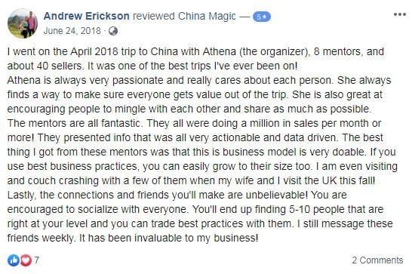
Task: Open the China Magic page link
Action: tap(207, 16)
